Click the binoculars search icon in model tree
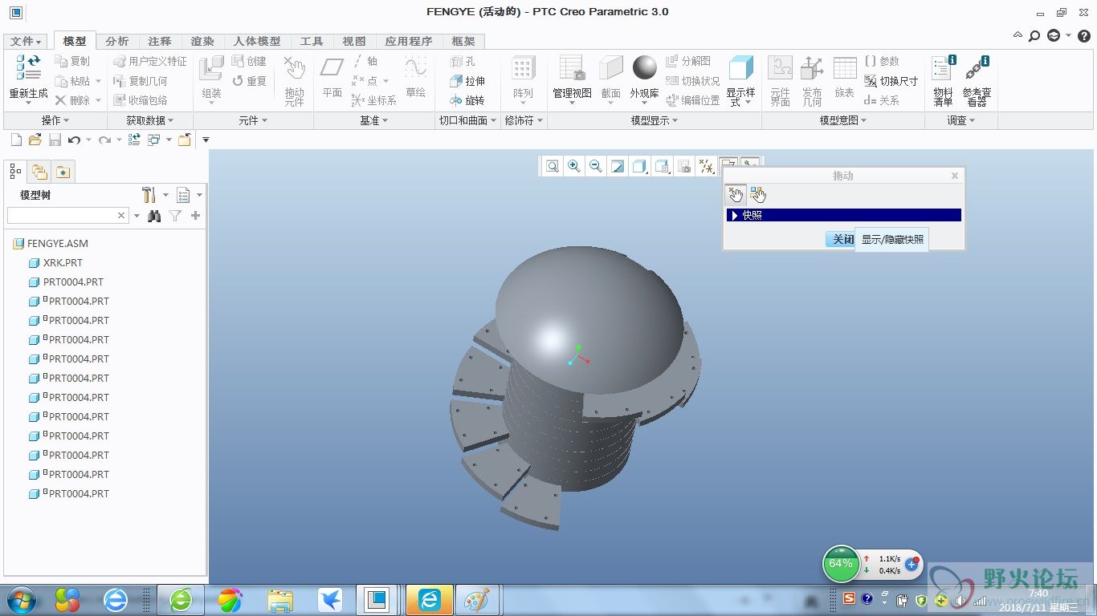 coord(154,216)
